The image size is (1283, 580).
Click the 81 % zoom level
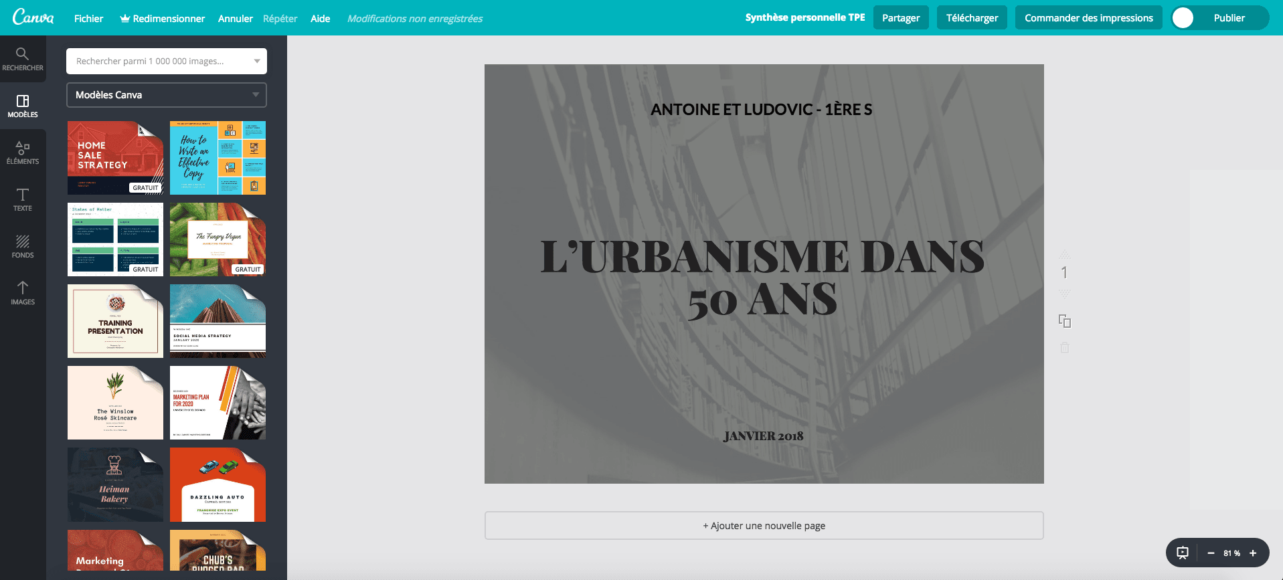[x=1231, y=553]
